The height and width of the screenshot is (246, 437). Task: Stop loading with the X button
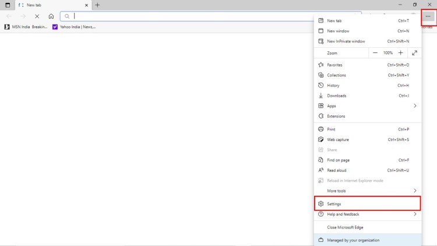point(37,16)
